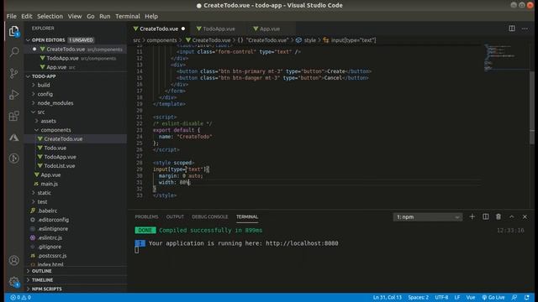Open the Explorer view in activity bar
538x302 pixels.
coord(13,31)
